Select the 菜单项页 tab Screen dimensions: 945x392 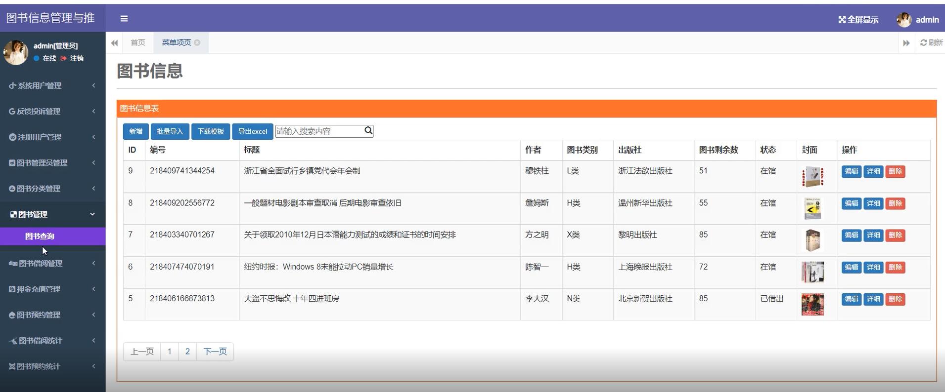[x=177, y=42]
